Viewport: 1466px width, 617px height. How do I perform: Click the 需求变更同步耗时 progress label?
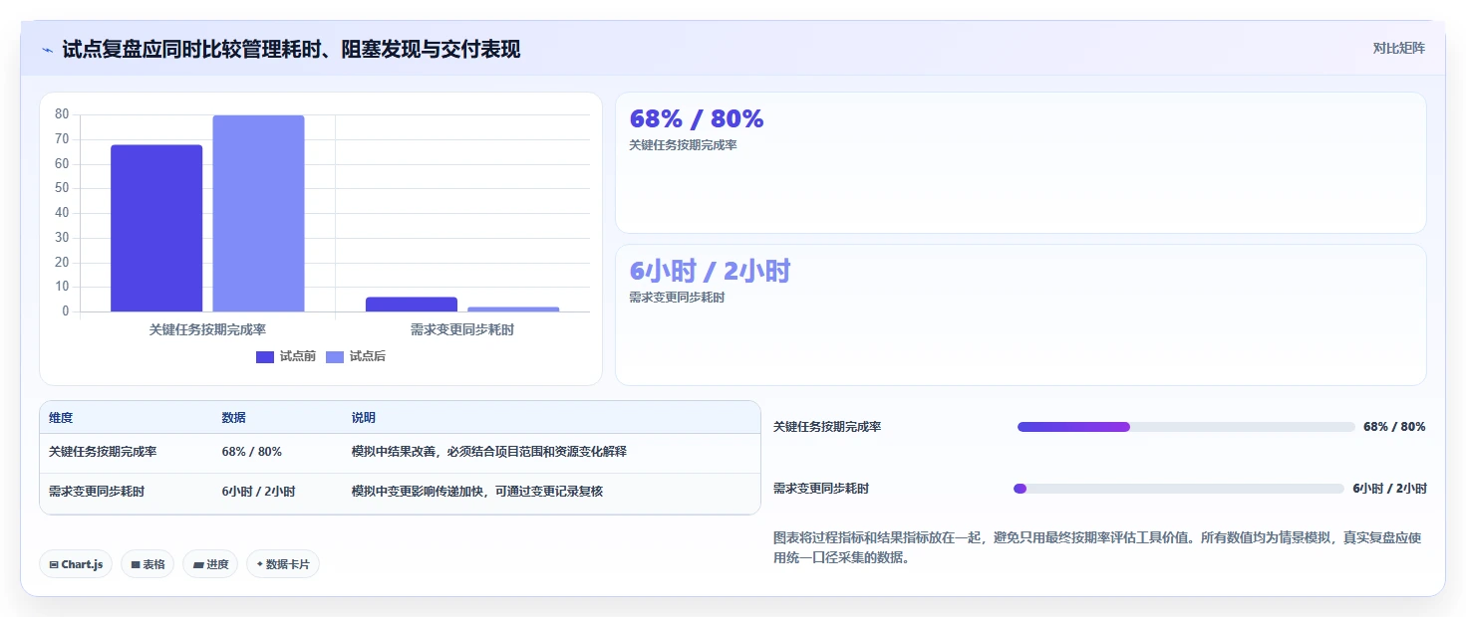(821, 489)
